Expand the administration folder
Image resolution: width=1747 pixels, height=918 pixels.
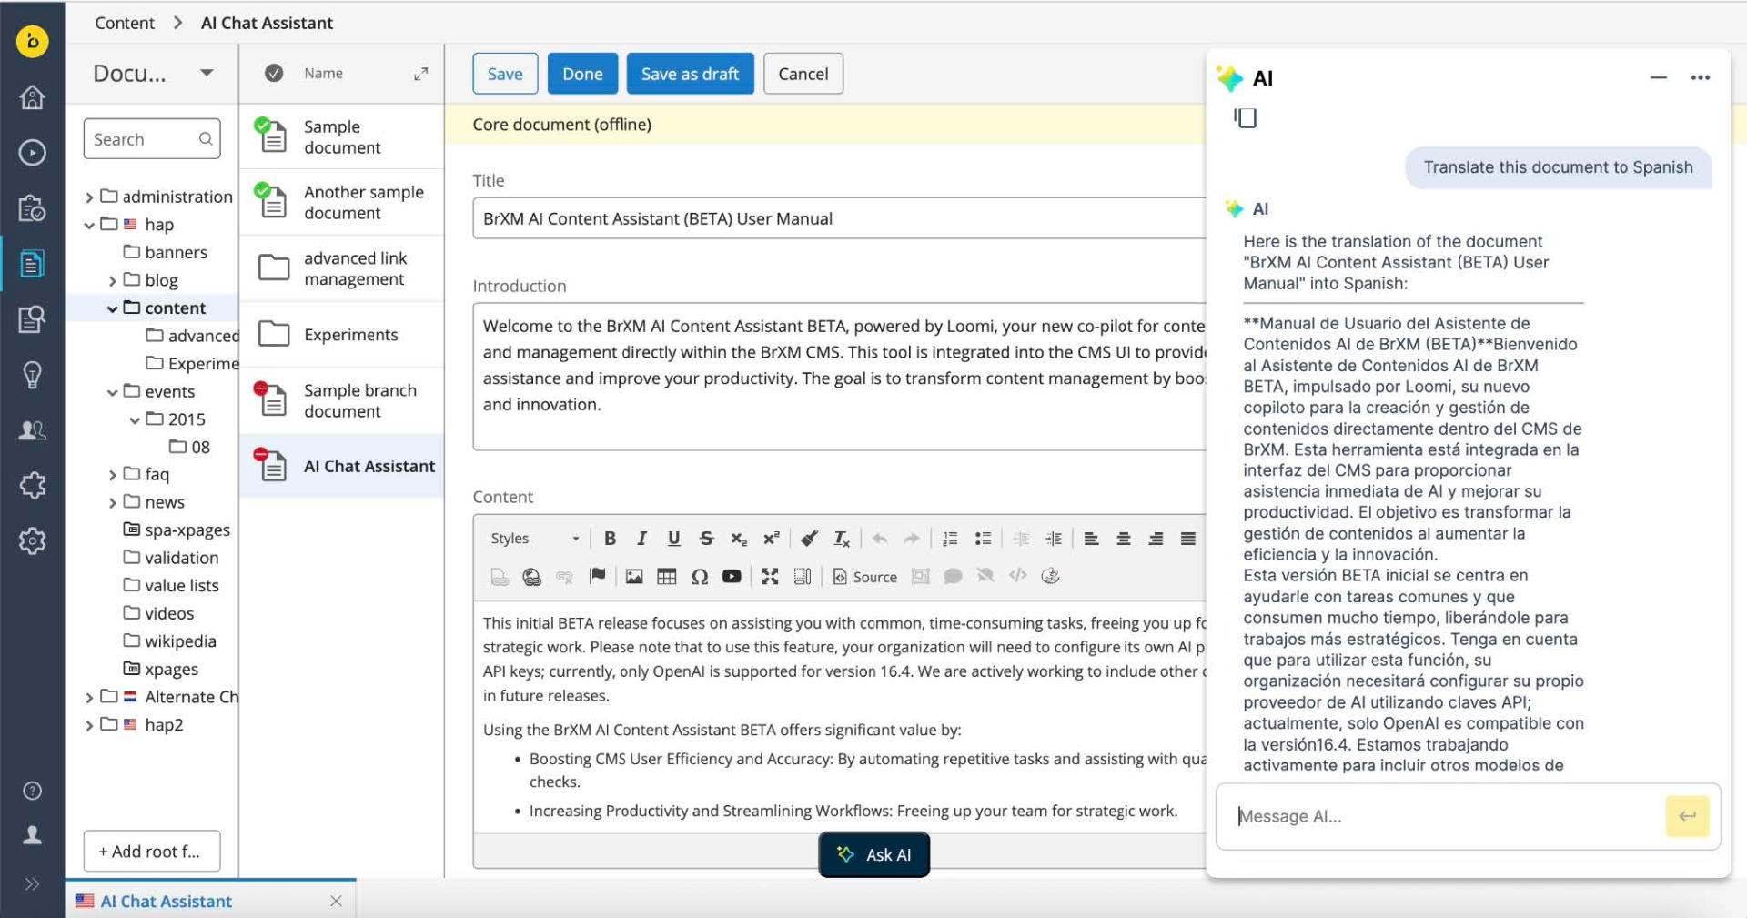click(89, 197)
